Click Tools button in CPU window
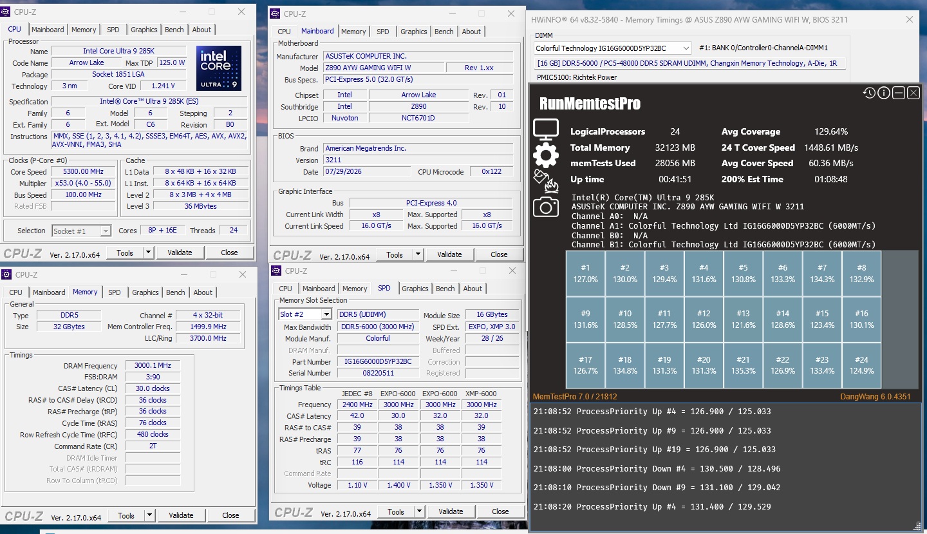 click(125, 253)
